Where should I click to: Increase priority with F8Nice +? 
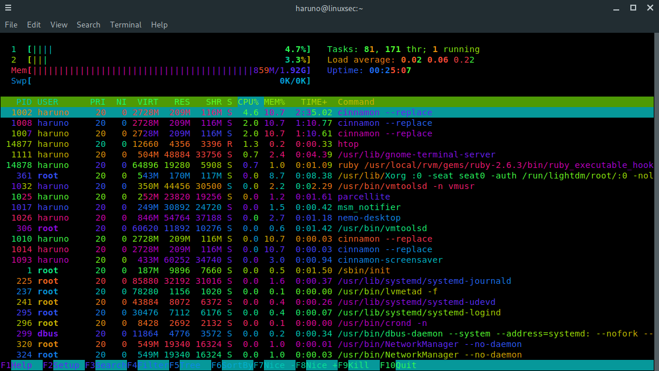pos(314,365)
